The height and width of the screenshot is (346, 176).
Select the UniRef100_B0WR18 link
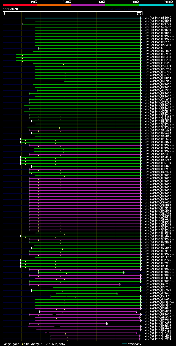[x=158, y=242]
